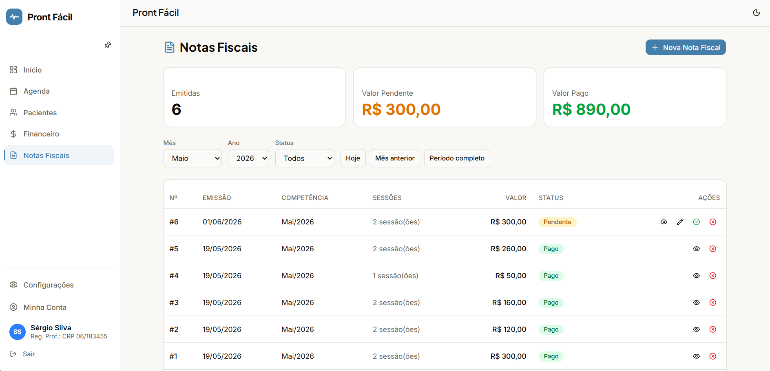Cancel invoice #2 with the red X icon

[x=713, y=329]
